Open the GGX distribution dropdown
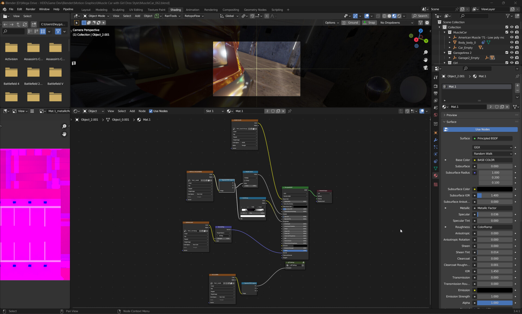Screen dimensions: 522x314 pos(492,147)
